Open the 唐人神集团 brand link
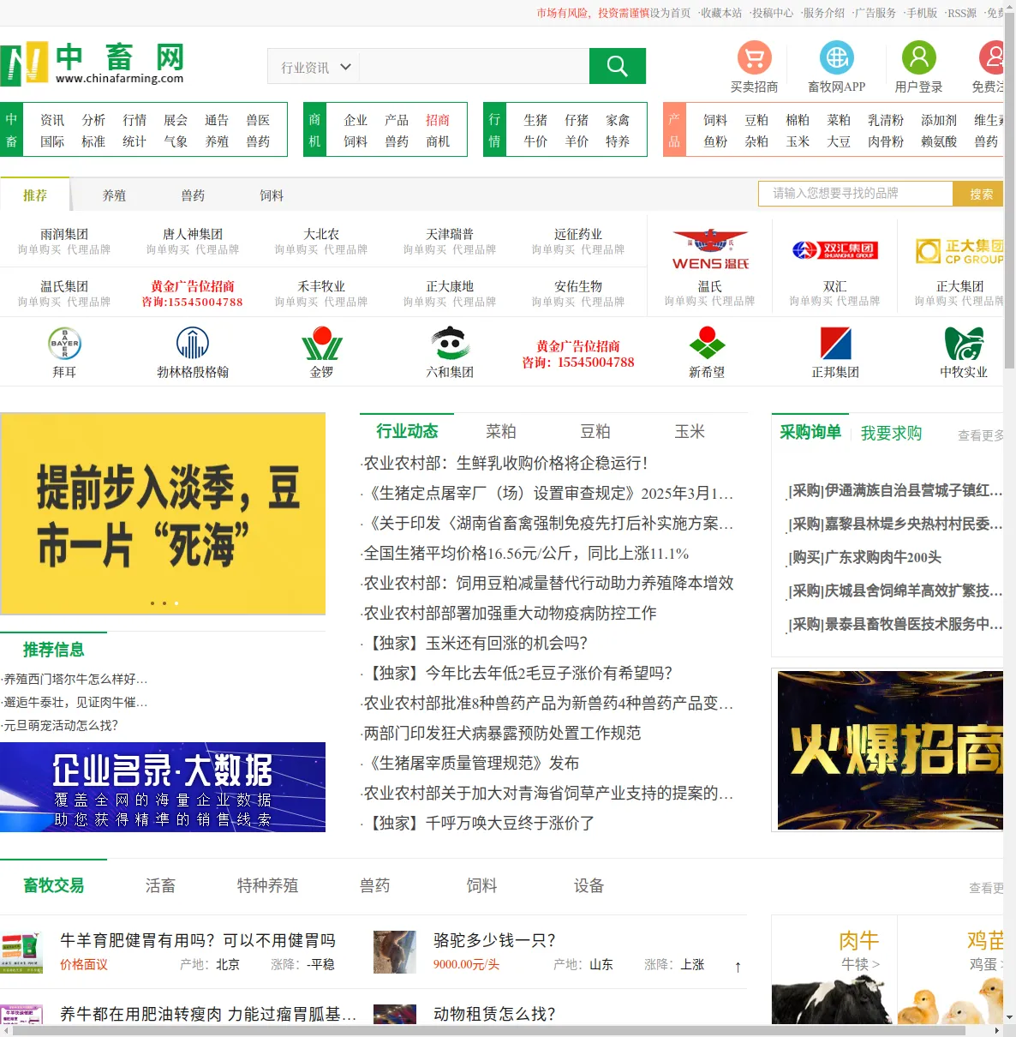 (193, 234)
